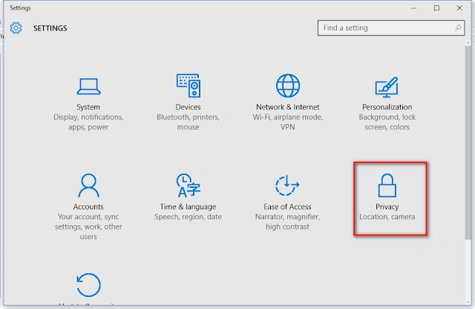Select the "Location, camera" Privacy description
This screenshot has width=475, height=309.
tap(387, 217)
